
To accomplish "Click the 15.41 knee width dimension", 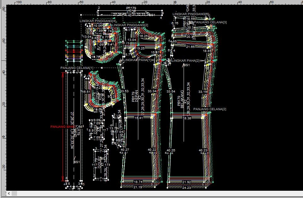I will (x=139, y=118).
